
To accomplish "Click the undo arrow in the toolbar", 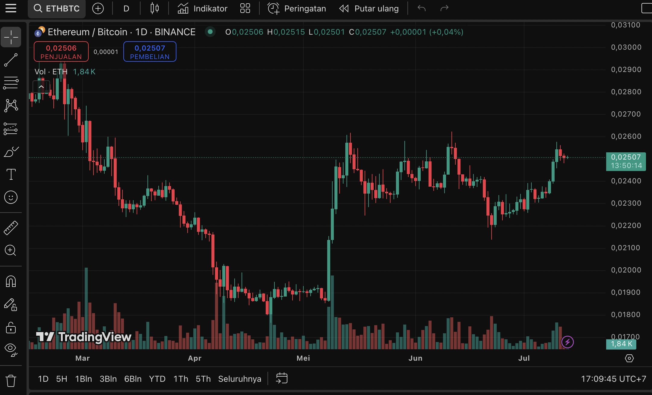I will point(422,8).
